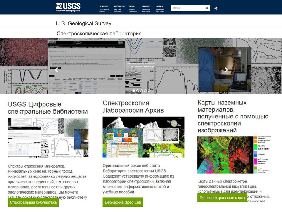
Task: Click the carousel's Спектральная библиотека caption button
Action: [x=141, y=66]
